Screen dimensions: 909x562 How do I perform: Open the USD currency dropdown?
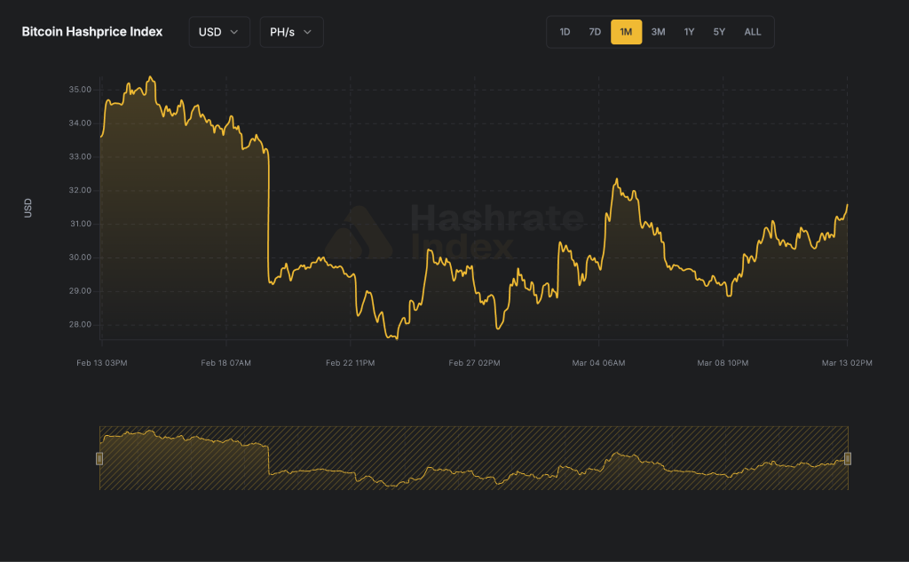(x=218, y=32)
